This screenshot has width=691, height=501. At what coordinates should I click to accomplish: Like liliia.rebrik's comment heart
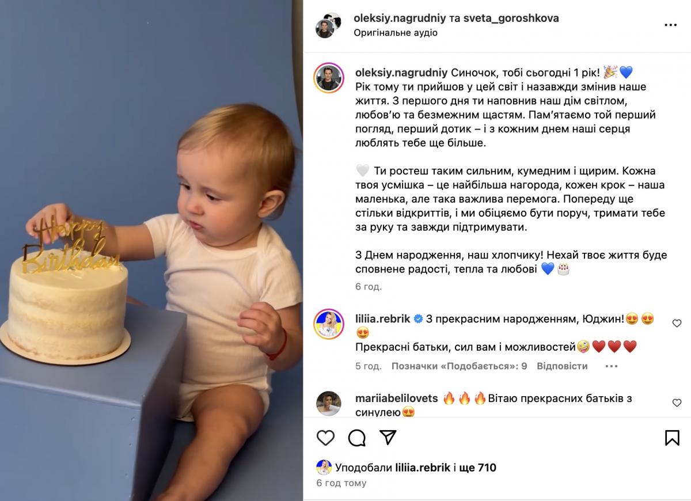tap(677, 324)
